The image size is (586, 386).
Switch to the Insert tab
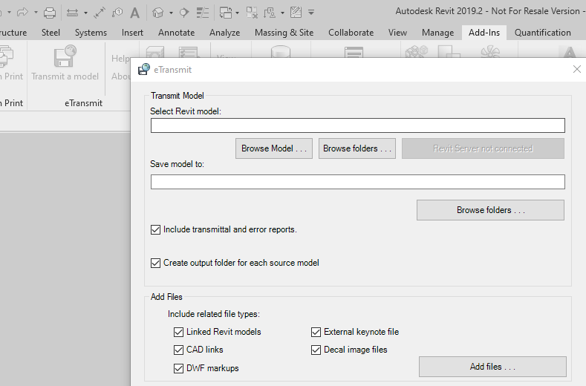point(132,33)
